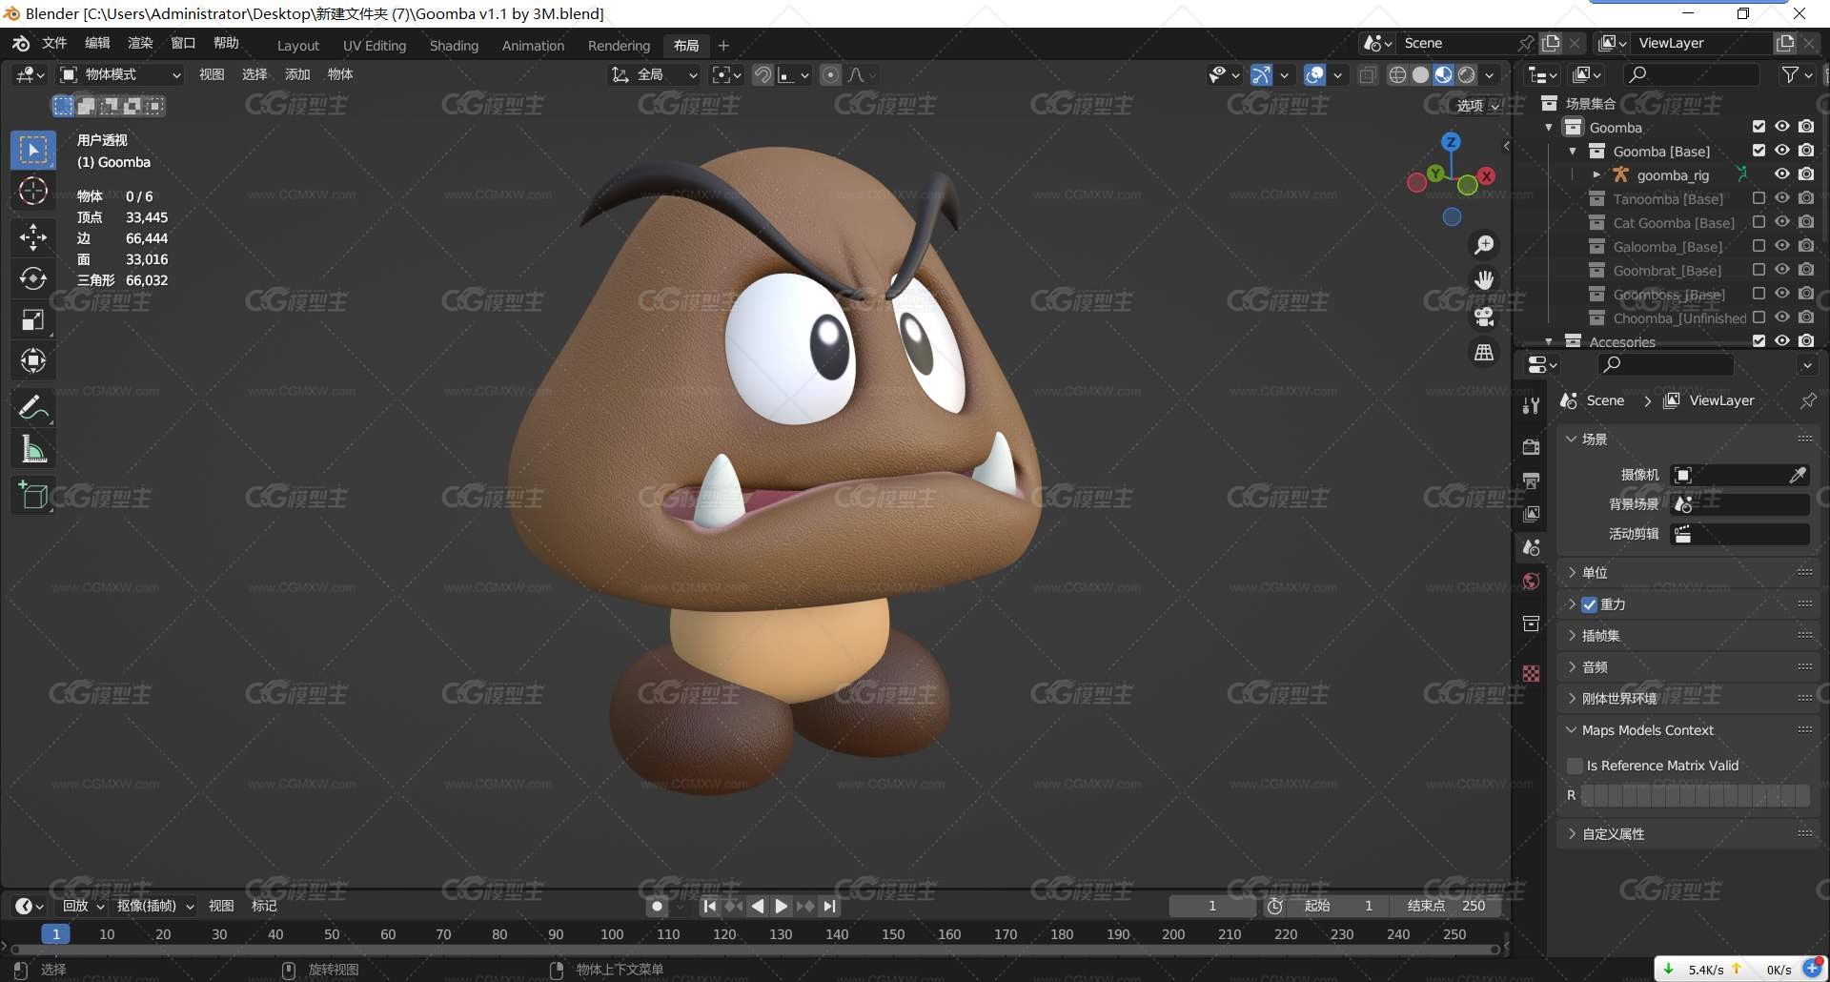
Task: Select the Annotate tool
Action: (x=33, y=408)
